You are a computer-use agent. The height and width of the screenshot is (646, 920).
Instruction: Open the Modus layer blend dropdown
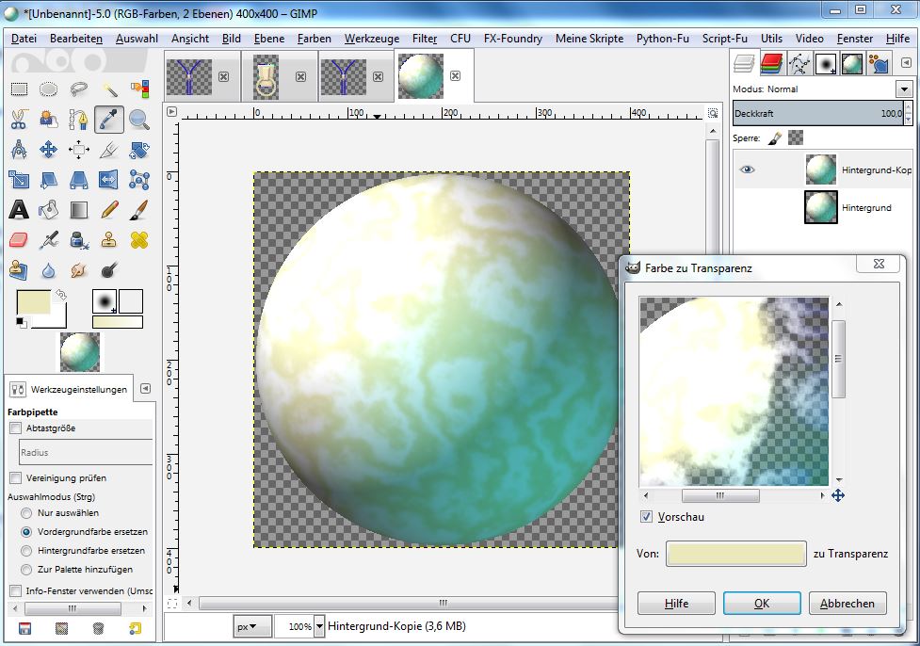(904, 89)
